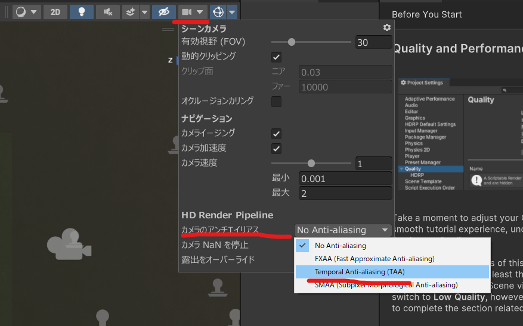Click the gizmos globe icon
This screenshot has width=523, height=326.
[x=218, y=12]
